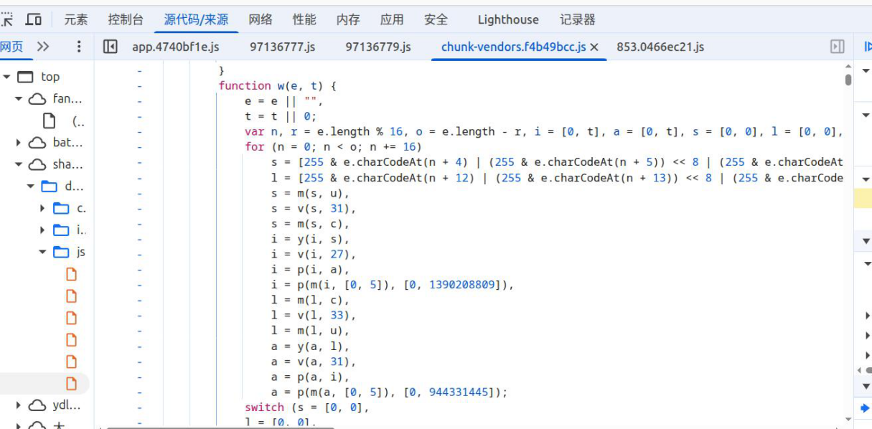The image size is (872, 429).
Task: Open the Lighthouse panel tab
Action: [508, 20]
